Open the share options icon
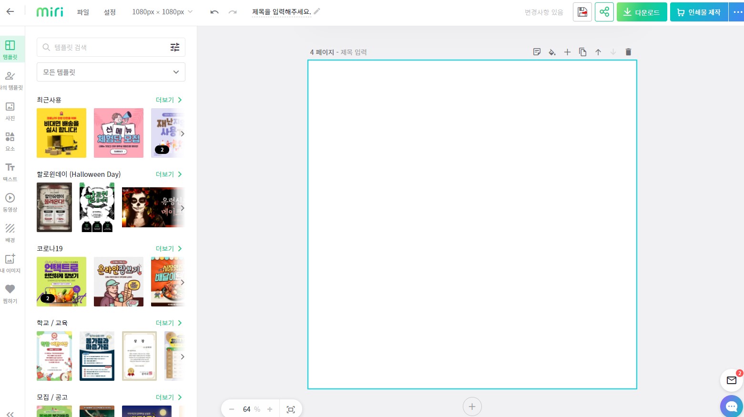The image size is (744, 417). (604, 12)
